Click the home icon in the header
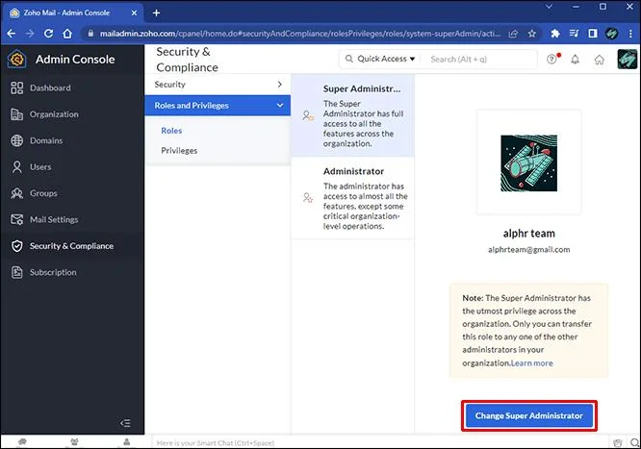641x449 pixels. (599, 60)
